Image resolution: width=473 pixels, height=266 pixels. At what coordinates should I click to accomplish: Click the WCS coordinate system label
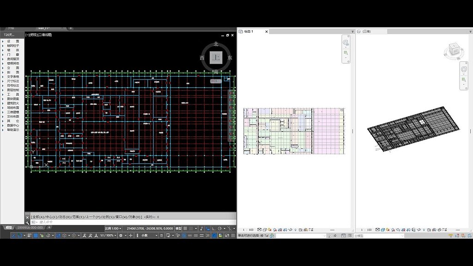215,81
